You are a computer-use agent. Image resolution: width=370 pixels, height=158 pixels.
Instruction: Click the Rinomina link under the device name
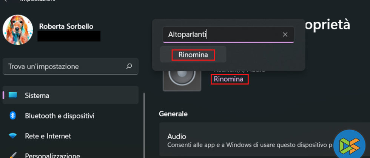(x=230, y=79)
